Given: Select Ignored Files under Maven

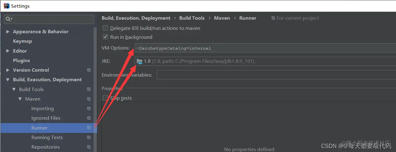Looking at the screenshot, I should click(x=46, y=118).
